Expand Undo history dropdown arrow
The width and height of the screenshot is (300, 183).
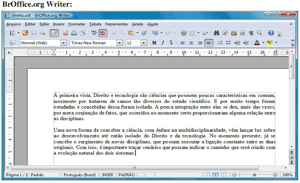coord(161,33)
